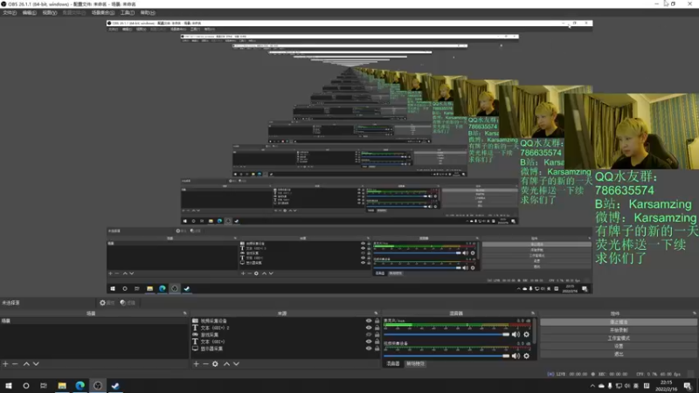
Task: Add a new source with plus icon
Action: point(196,364)
